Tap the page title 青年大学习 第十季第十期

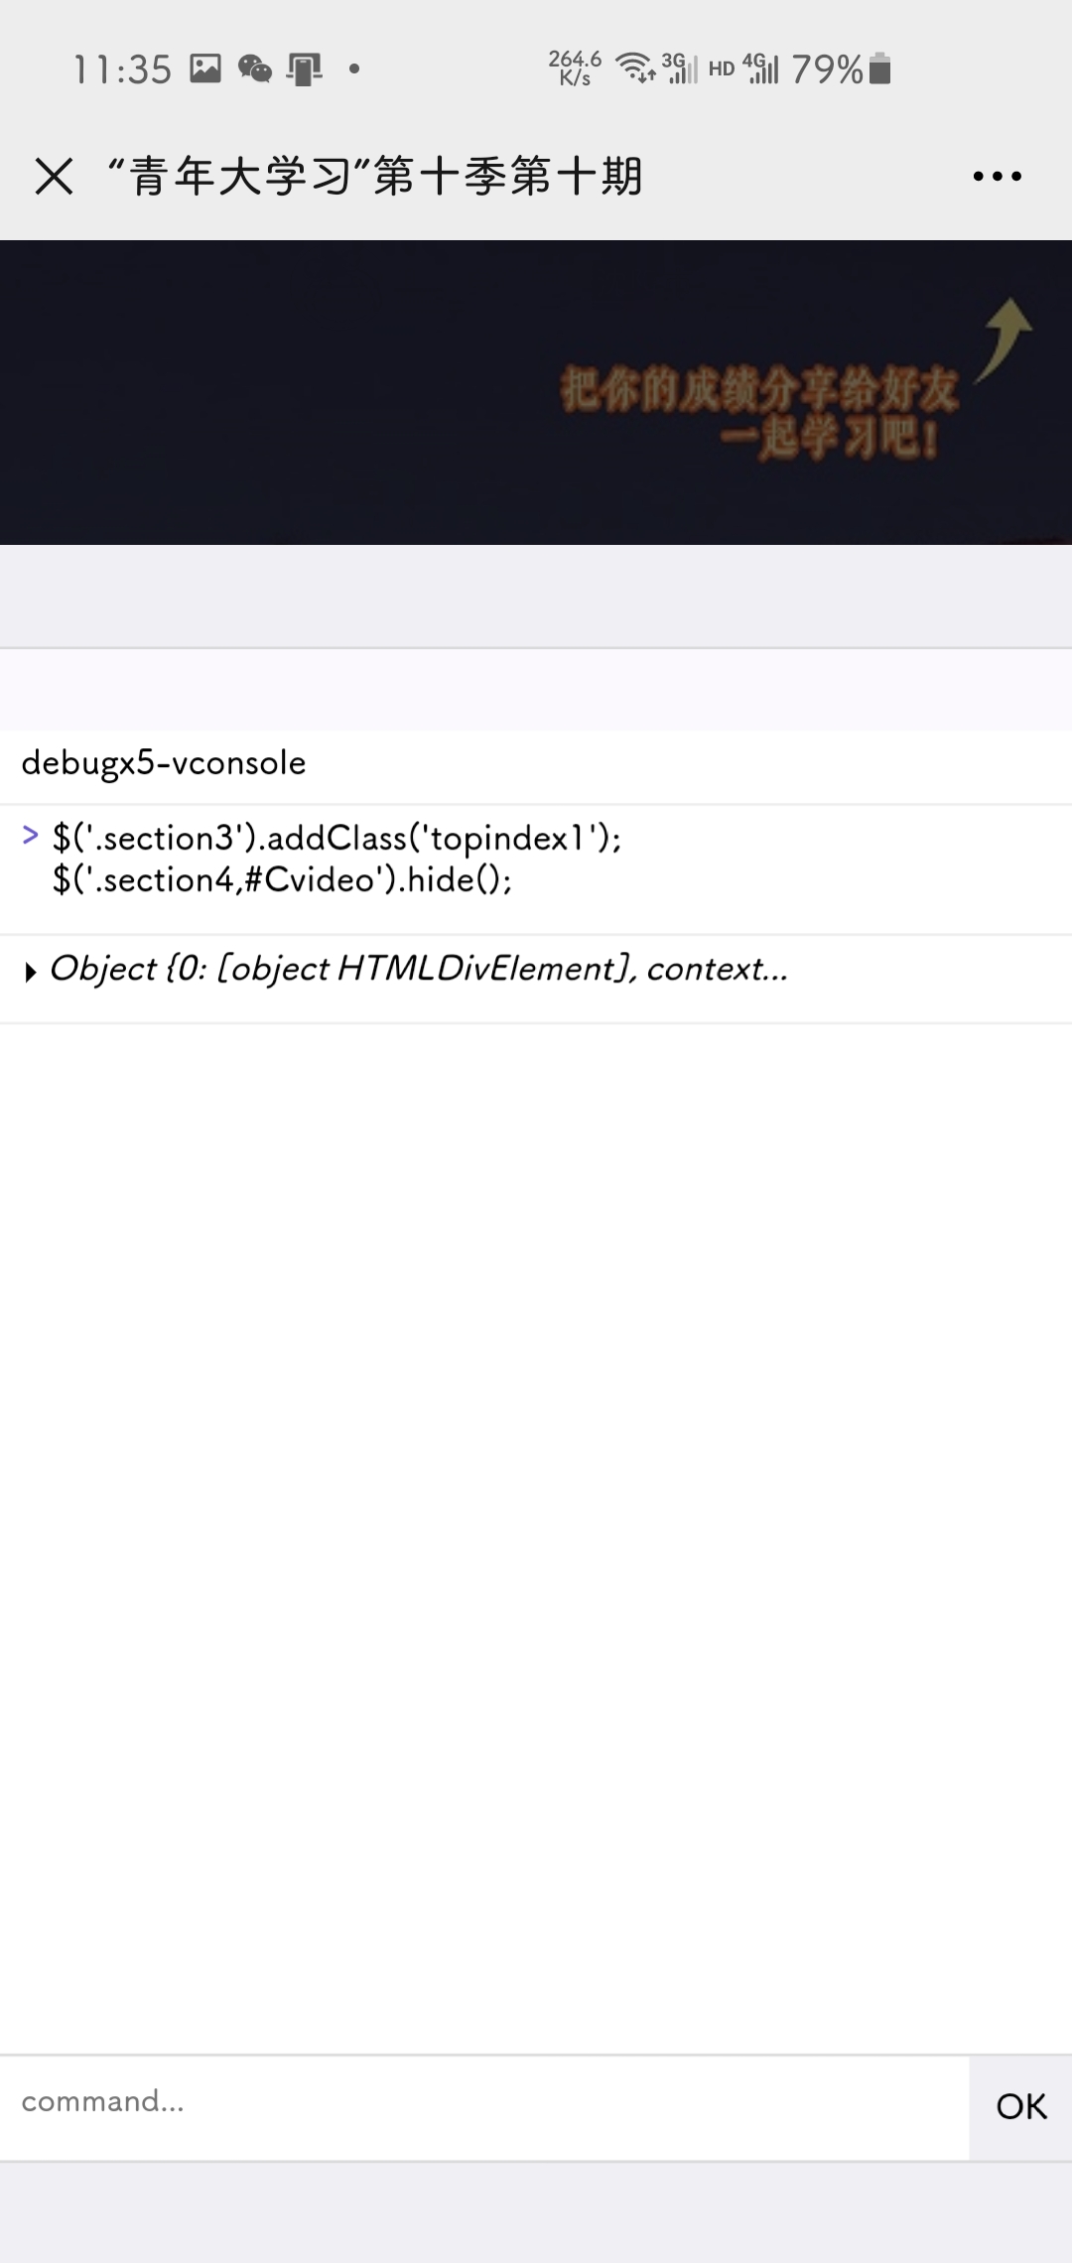click(x=376, y=177)
